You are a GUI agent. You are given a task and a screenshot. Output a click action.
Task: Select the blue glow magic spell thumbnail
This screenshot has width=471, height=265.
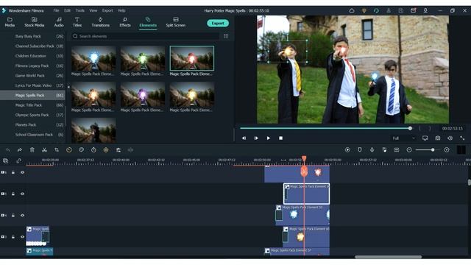(x=93, y=59)
